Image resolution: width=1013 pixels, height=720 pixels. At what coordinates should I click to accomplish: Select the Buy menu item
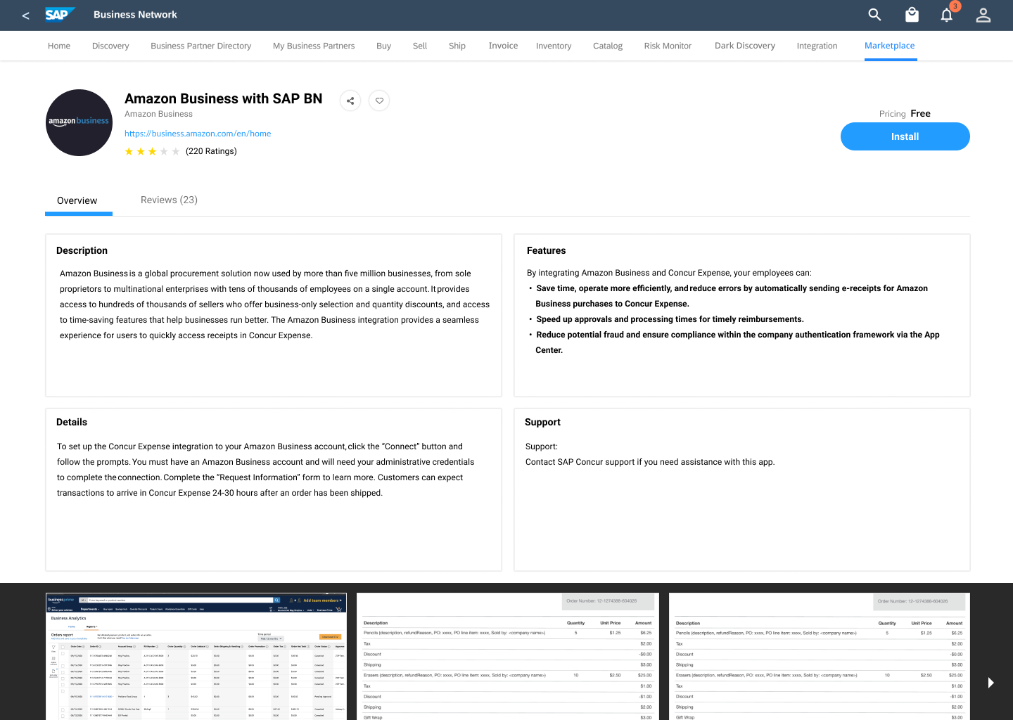click(x=383, y=46)
